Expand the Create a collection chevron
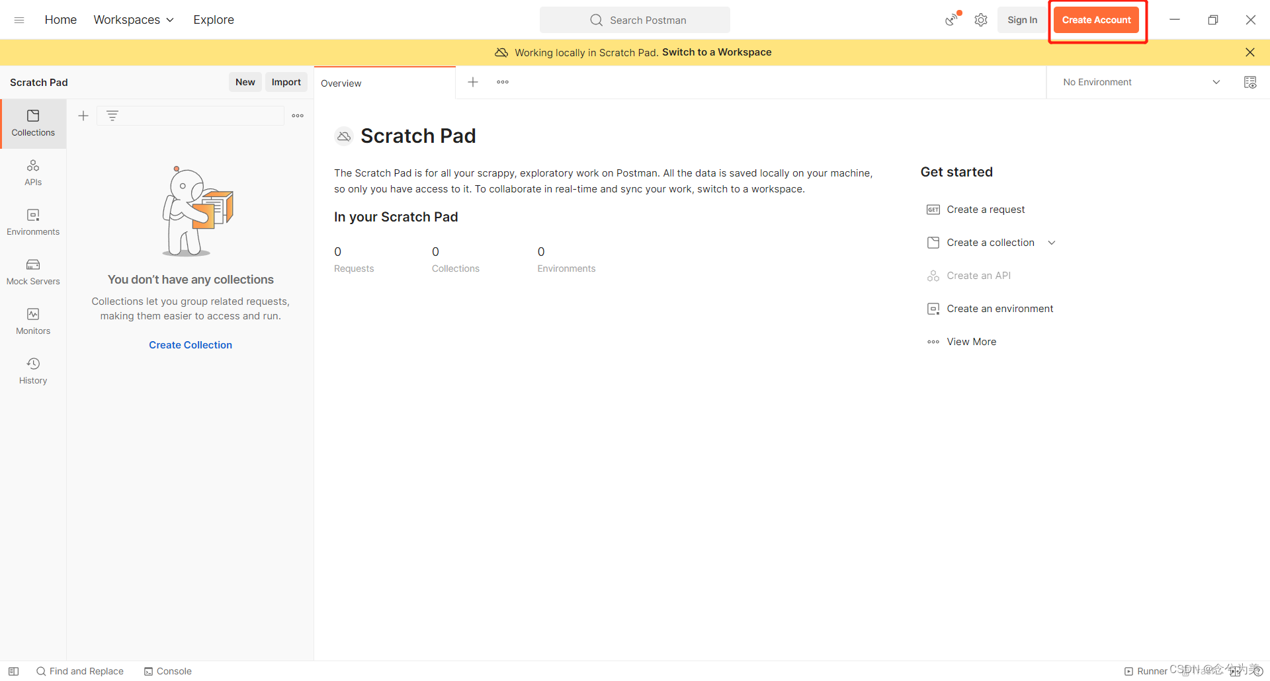This screenshot has width=1270, height=681. pyautogui.click(x=1052, y=243)
